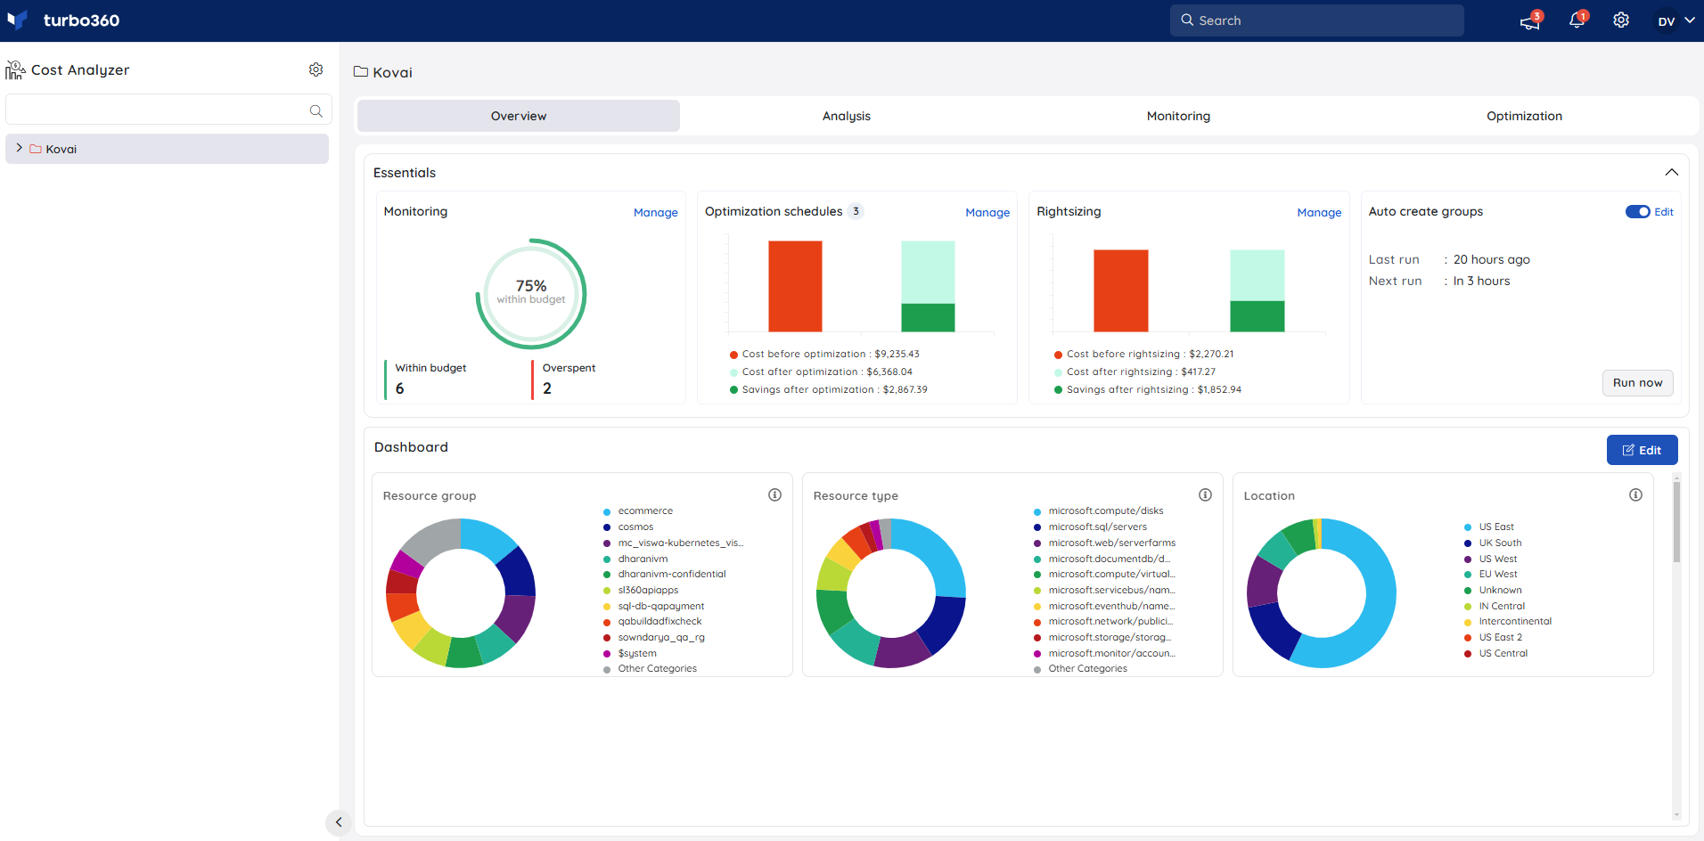Click the turbo360 logo icon
Screen dimensions: 1704x841
click(18, 20)
